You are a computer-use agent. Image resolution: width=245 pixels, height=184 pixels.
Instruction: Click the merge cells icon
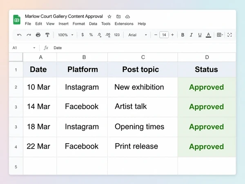click(x=229, y=35)
